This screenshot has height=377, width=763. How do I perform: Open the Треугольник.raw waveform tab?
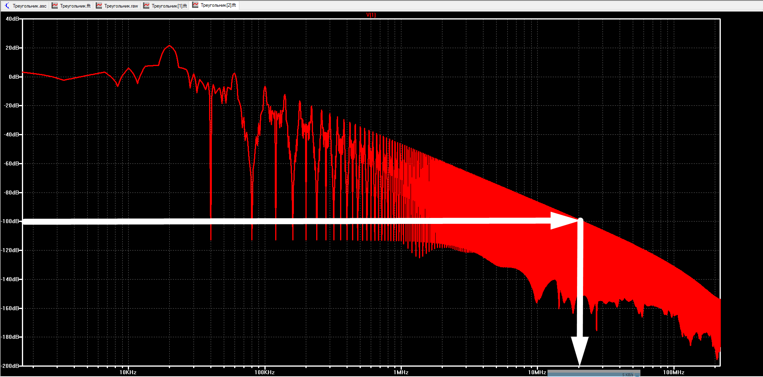tap(117, 6)
